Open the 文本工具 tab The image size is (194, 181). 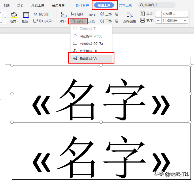click(125, 5)
